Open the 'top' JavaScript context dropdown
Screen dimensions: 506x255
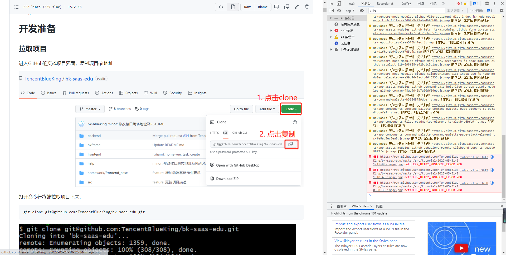(x=350, y=11)
